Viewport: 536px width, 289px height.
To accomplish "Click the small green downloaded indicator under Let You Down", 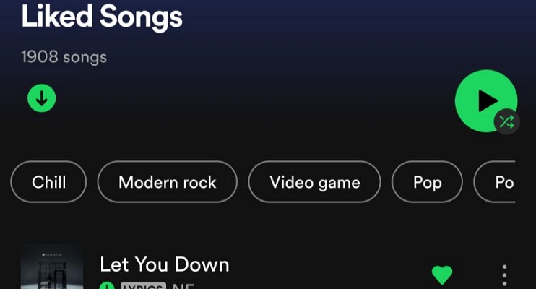I will tap(107, 285).
